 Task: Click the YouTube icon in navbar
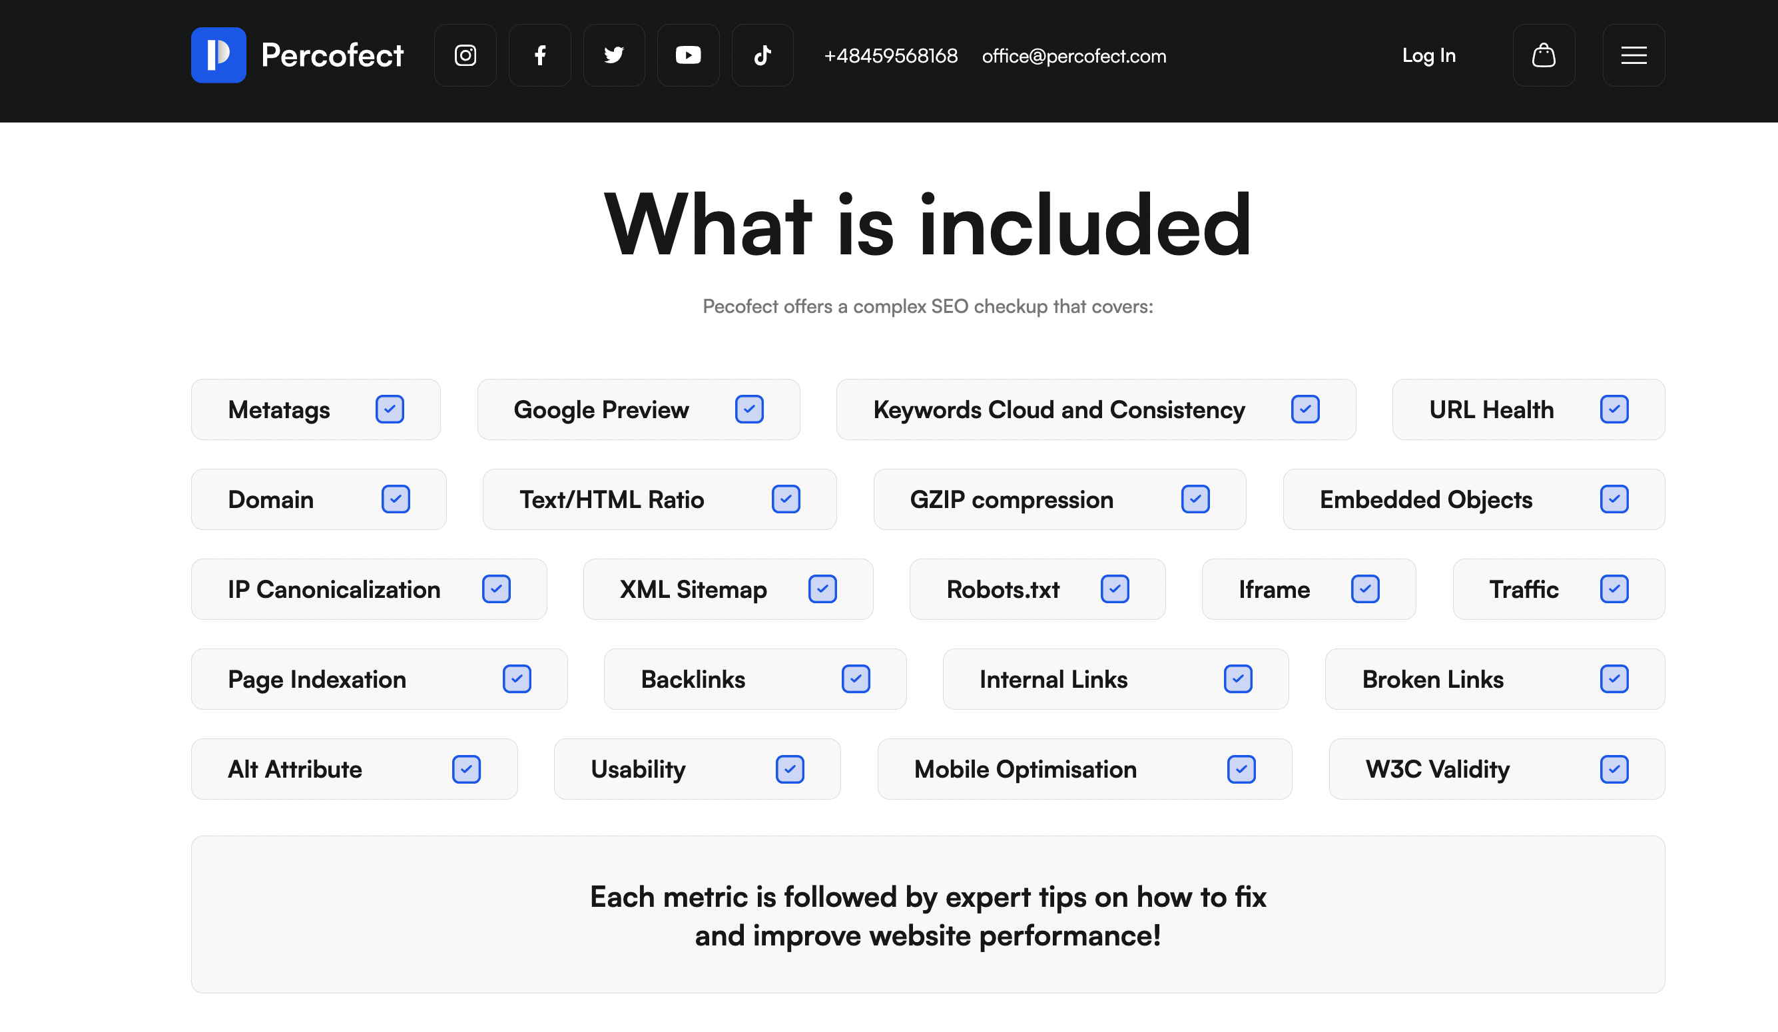688,55
